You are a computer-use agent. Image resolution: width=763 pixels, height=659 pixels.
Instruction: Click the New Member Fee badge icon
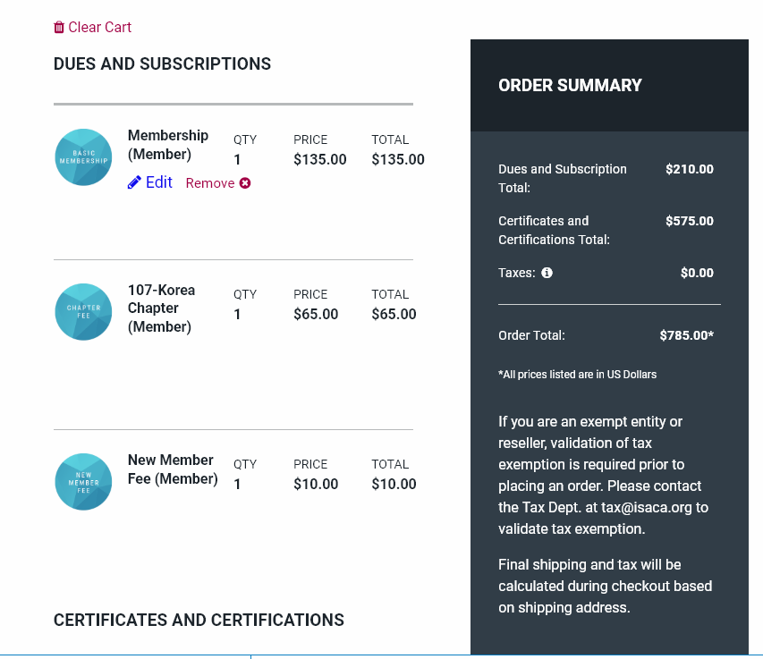[83, 482]
